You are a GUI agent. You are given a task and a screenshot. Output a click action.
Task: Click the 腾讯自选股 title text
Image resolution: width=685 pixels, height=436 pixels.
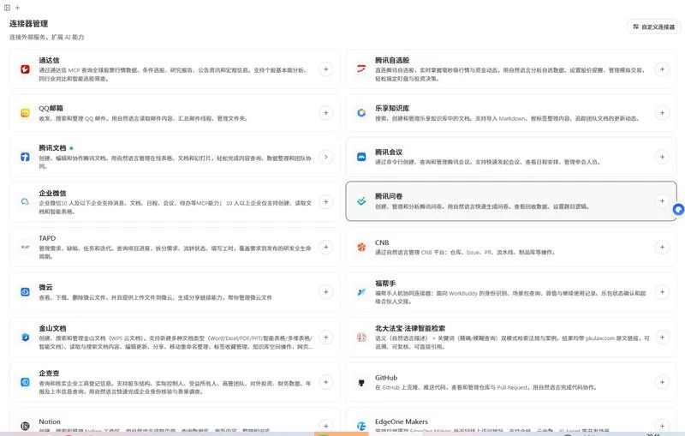[x=392, y=60]
